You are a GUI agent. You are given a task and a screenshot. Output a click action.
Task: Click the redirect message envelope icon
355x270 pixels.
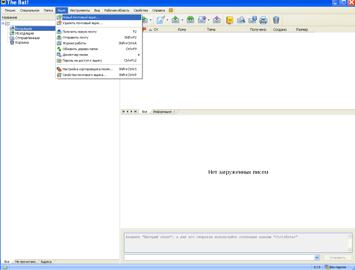tap(217, 20)
